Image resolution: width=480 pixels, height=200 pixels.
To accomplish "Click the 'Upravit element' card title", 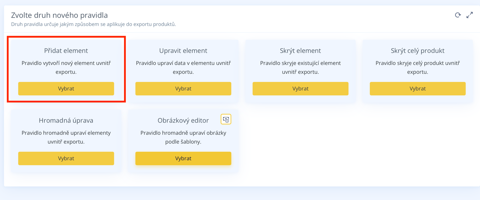I will [x=183, y=51].
